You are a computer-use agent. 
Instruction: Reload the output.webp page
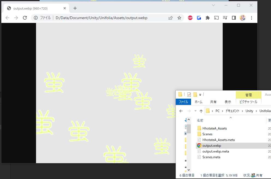(x=25, y=17)
